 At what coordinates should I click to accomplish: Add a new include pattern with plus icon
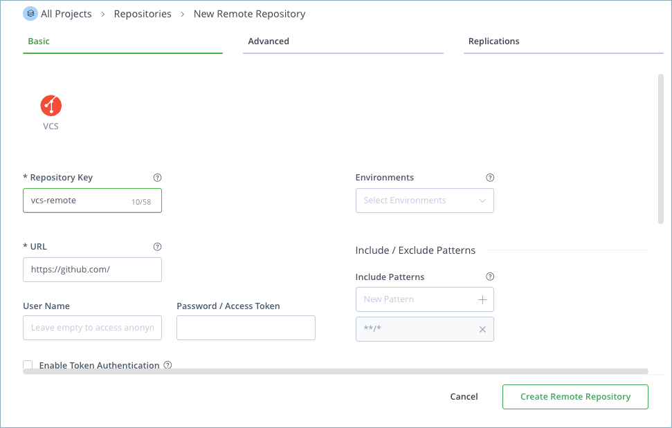482,299
